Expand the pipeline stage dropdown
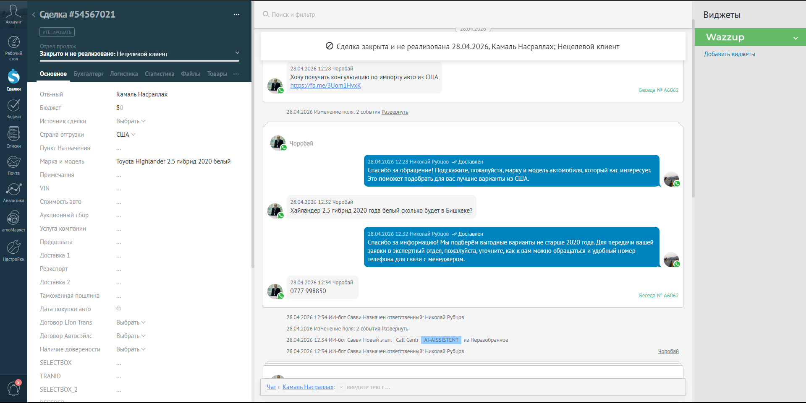 [x=237, y=53]
